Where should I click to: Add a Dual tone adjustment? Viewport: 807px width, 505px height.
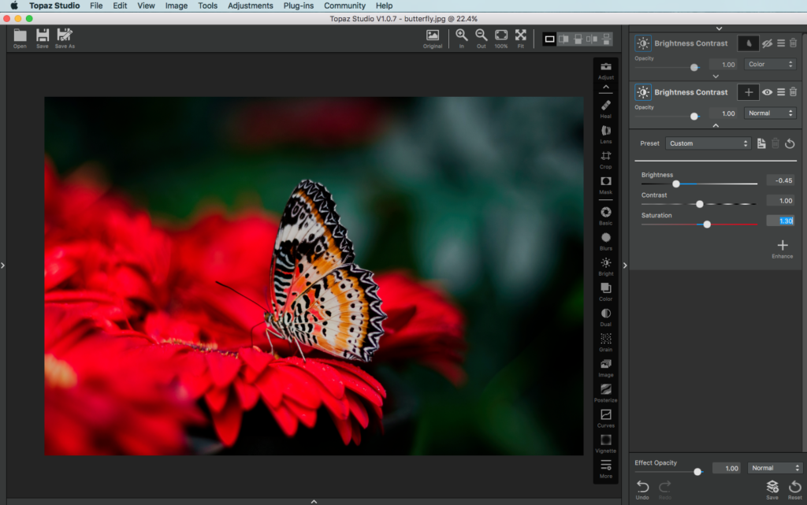606,317
